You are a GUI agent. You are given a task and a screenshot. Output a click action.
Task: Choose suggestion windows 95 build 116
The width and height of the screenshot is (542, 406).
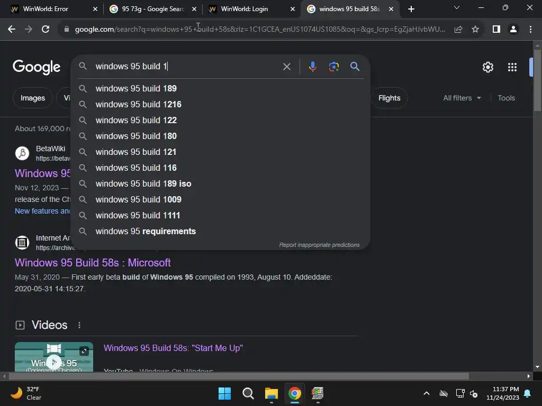click(220, 168)
